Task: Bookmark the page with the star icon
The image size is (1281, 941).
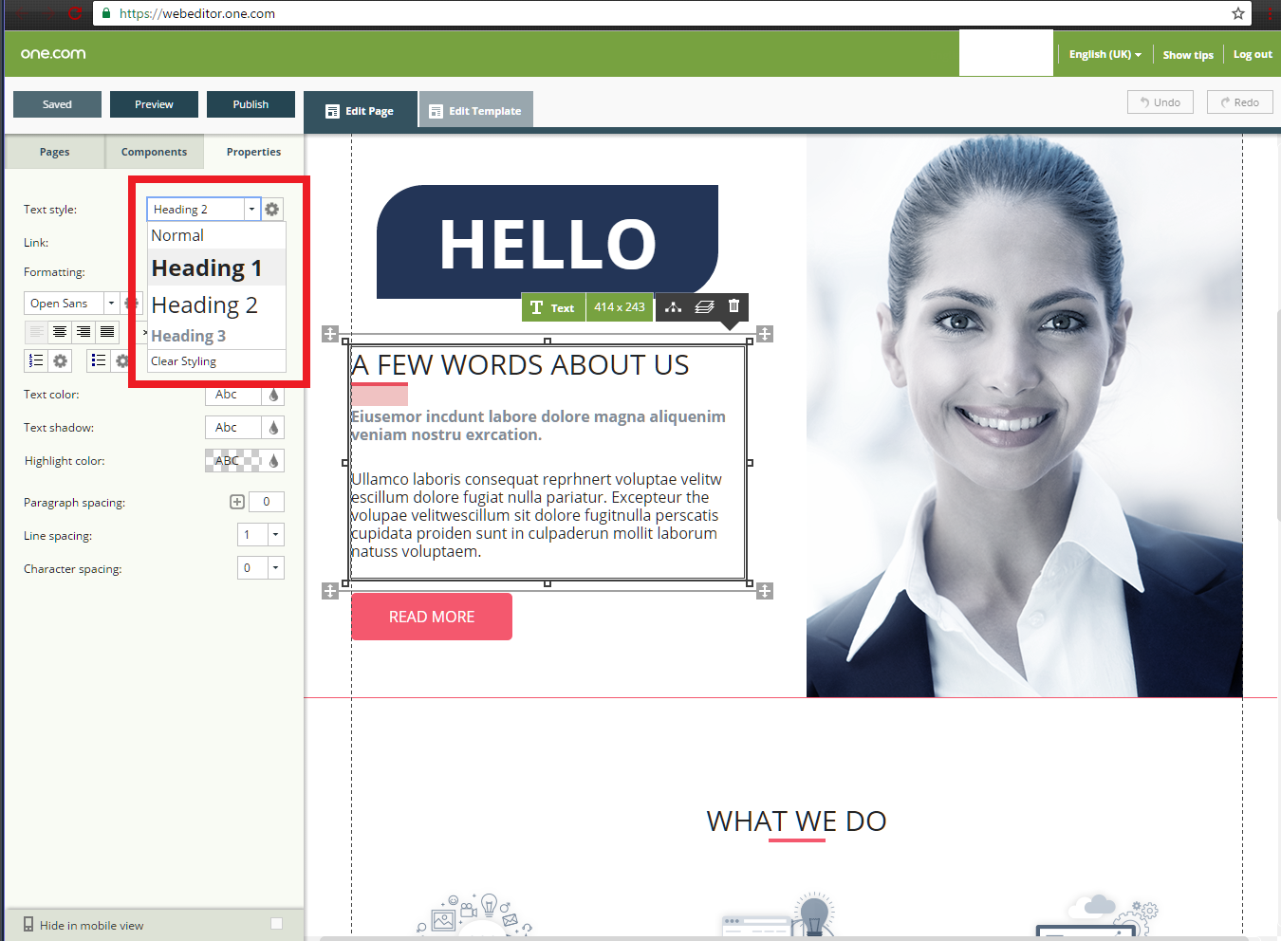Action: pos(1238,13)
